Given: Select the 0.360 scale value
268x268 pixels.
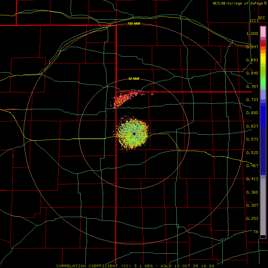Looking at the screenshot, I should click(x=252, y=192).
